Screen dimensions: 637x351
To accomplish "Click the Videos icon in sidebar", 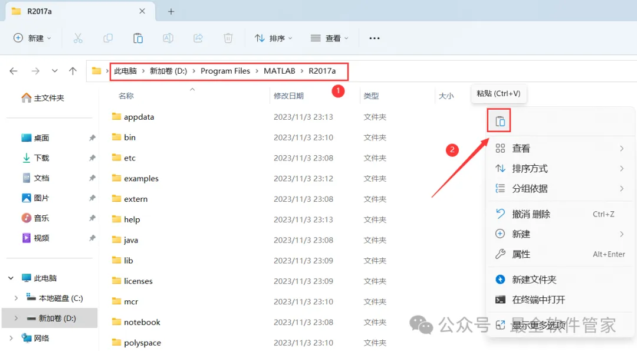I will tap(27, 238).
